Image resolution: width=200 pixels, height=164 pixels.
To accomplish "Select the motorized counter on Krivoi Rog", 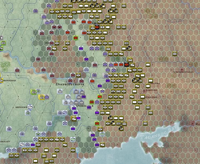I will (x=30, y=107).
